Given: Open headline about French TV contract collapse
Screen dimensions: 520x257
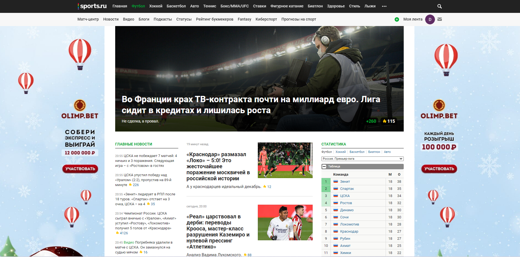Looking at the screenshot, I should click(251, 105).
